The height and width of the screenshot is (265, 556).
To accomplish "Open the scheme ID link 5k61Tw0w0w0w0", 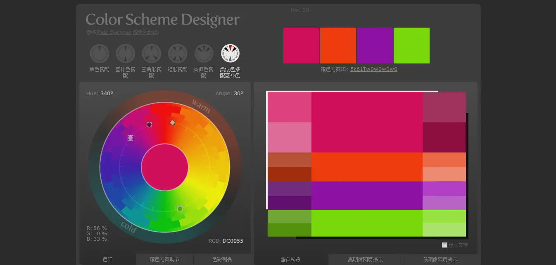I will coord(373,69).
